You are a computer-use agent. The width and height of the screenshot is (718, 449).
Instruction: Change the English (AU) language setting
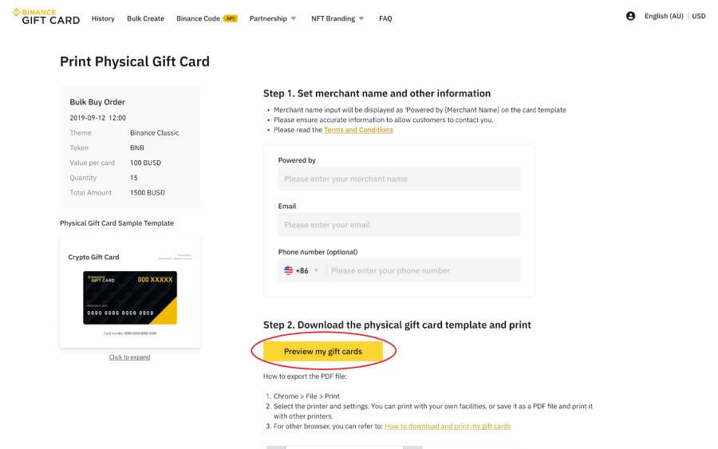tap(664, 16)
